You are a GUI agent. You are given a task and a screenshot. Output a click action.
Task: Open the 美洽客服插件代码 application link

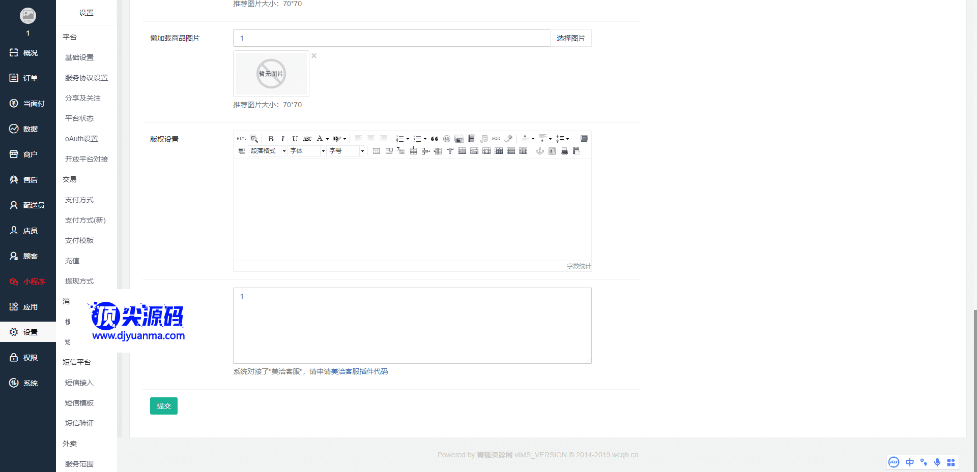[x=359, y=371]
